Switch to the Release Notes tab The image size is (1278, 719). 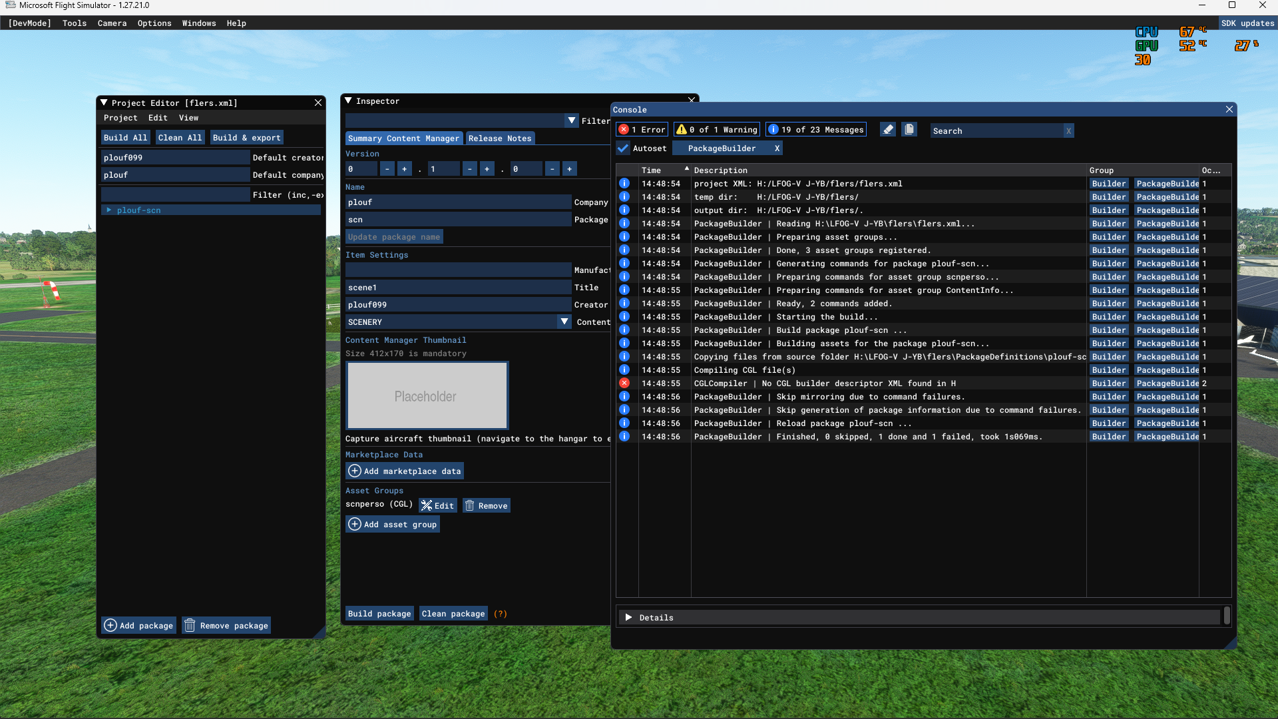(x=499, y=138)
